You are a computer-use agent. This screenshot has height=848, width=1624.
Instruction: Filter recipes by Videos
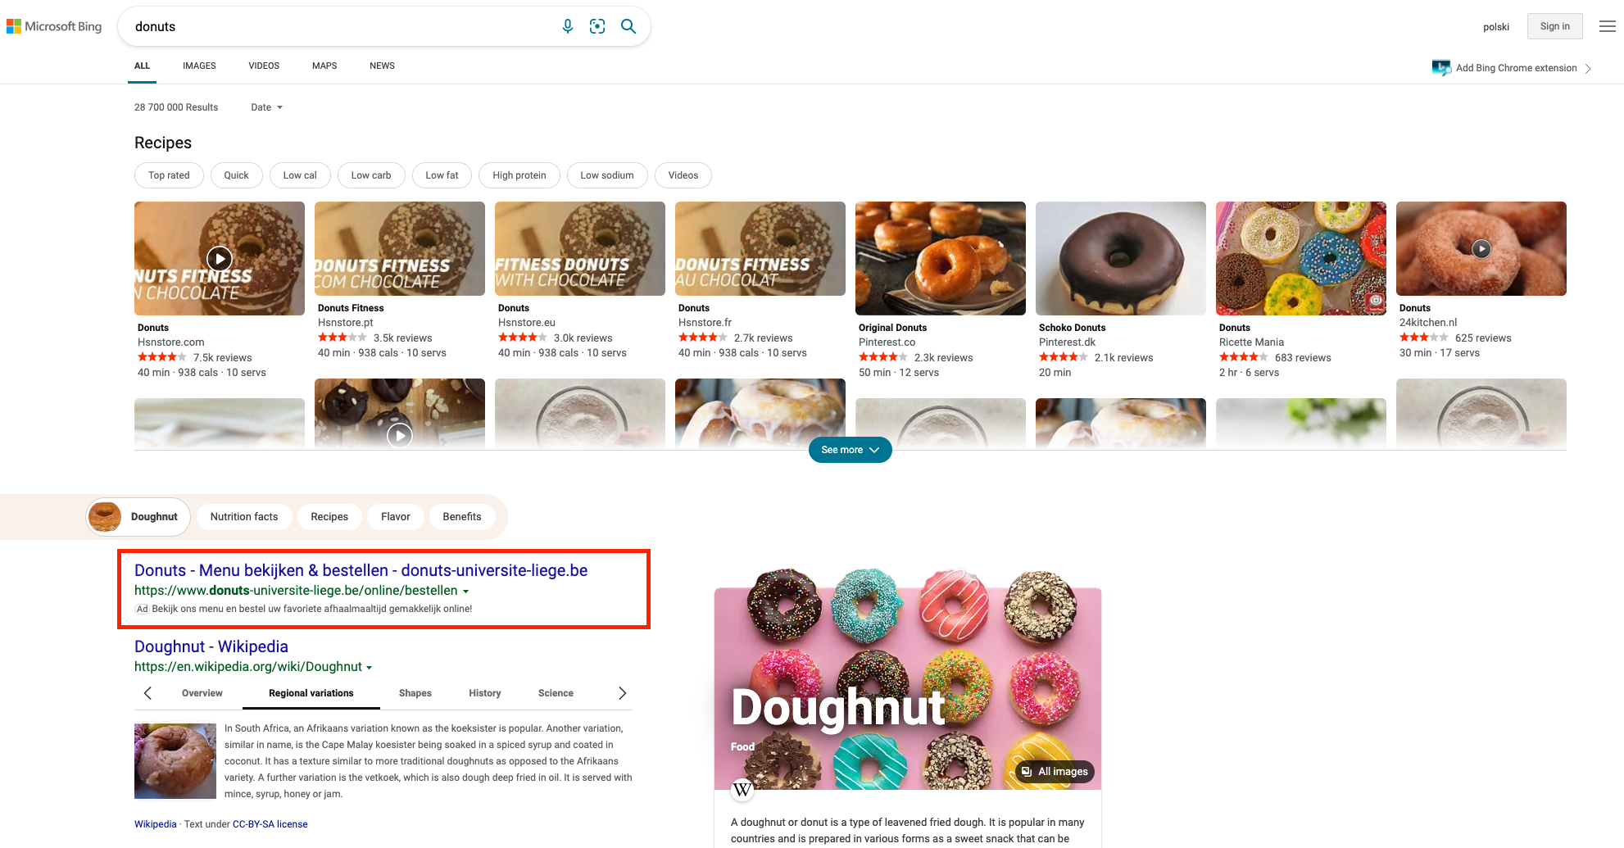[x=683, y=175]
